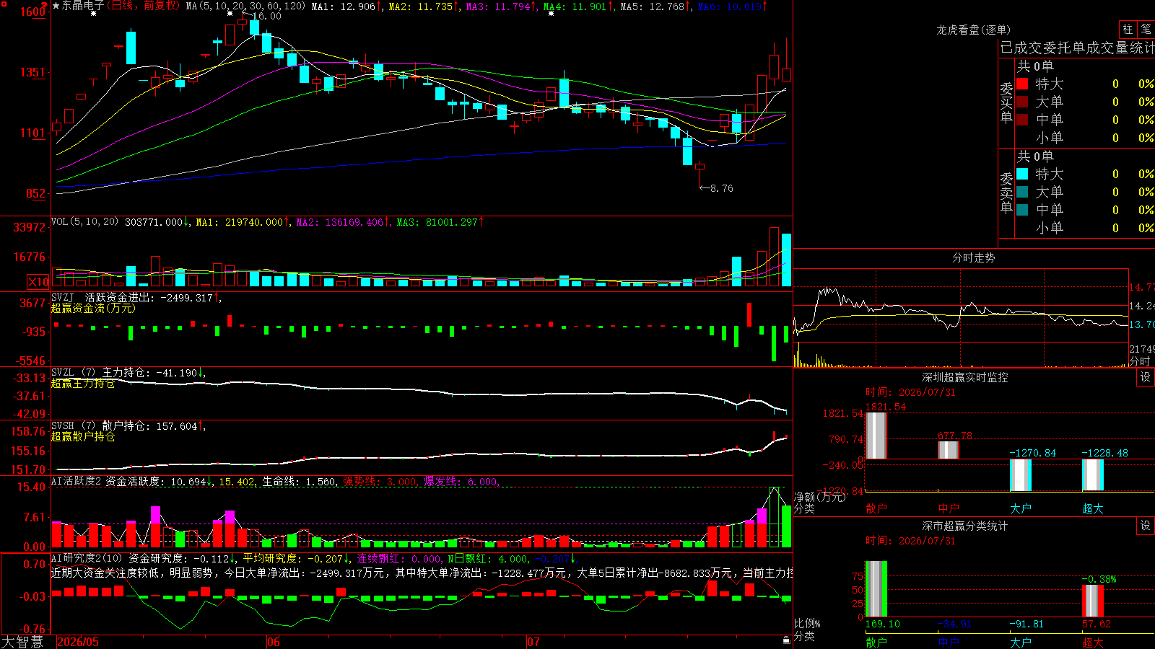1155x649 pixels.
Task: Click the 分时走势 panel title
Action: [974, 257]
